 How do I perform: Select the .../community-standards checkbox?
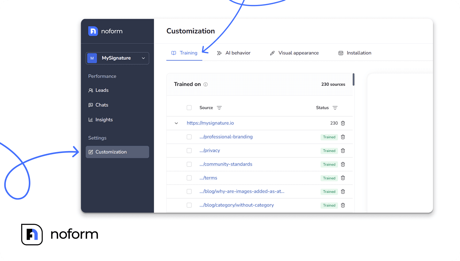(189, 164)
